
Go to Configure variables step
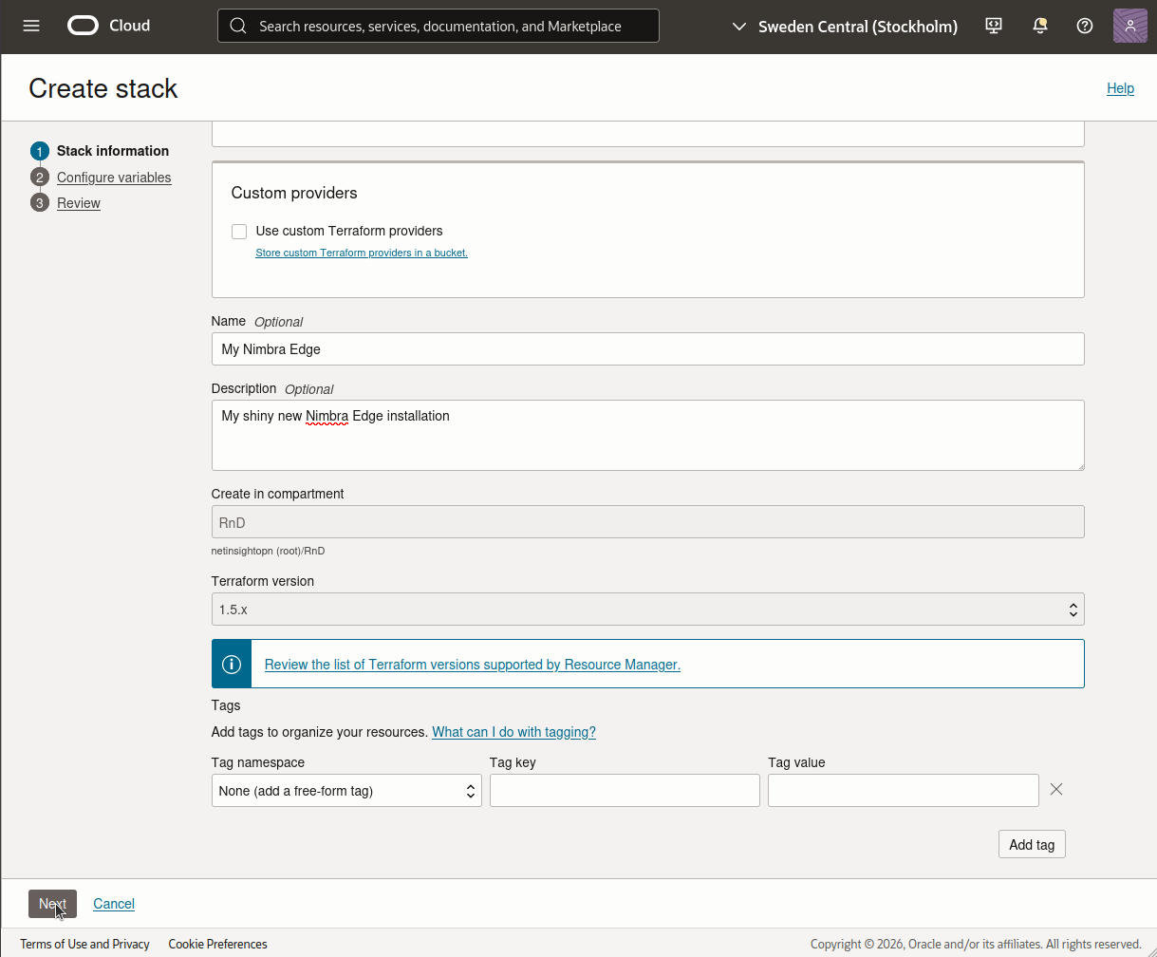114,178
